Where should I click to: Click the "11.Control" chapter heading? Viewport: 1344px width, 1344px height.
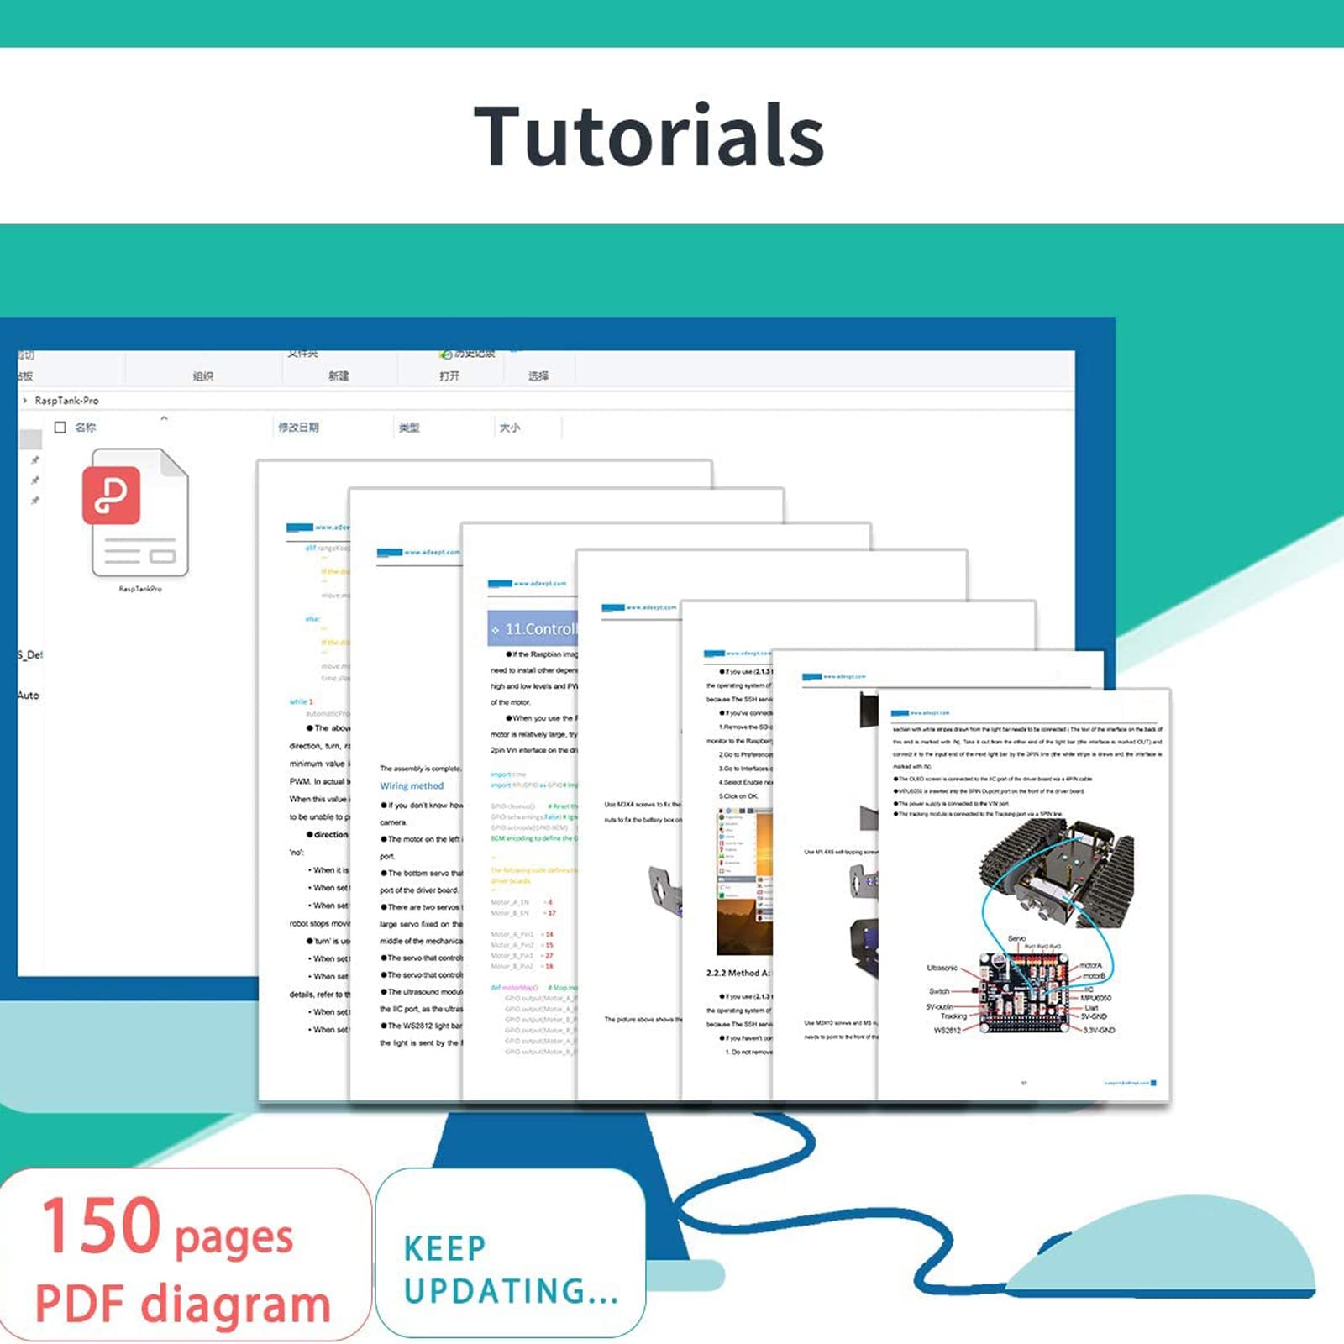tap(534, 628)
